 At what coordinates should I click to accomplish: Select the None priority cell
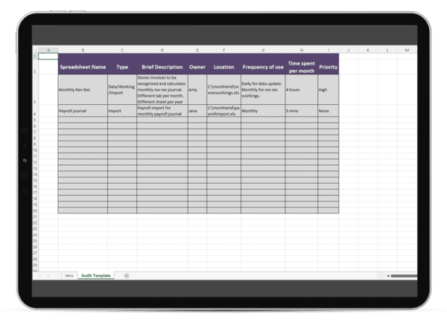click(328, 111)
